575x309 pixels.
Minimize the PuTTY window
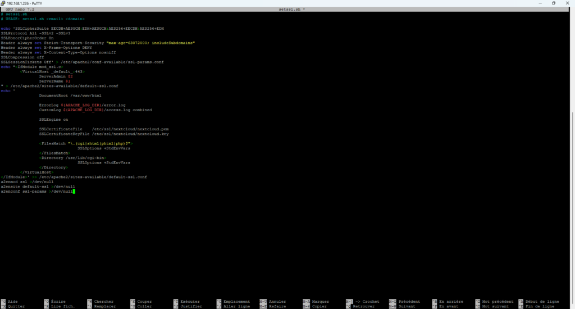click(540, 3)
